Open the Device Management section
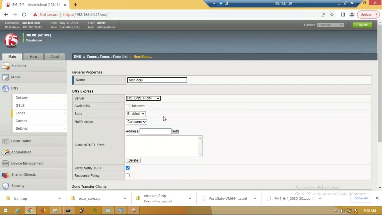Screen dimensions: 382x215 [x=27, y=163]
